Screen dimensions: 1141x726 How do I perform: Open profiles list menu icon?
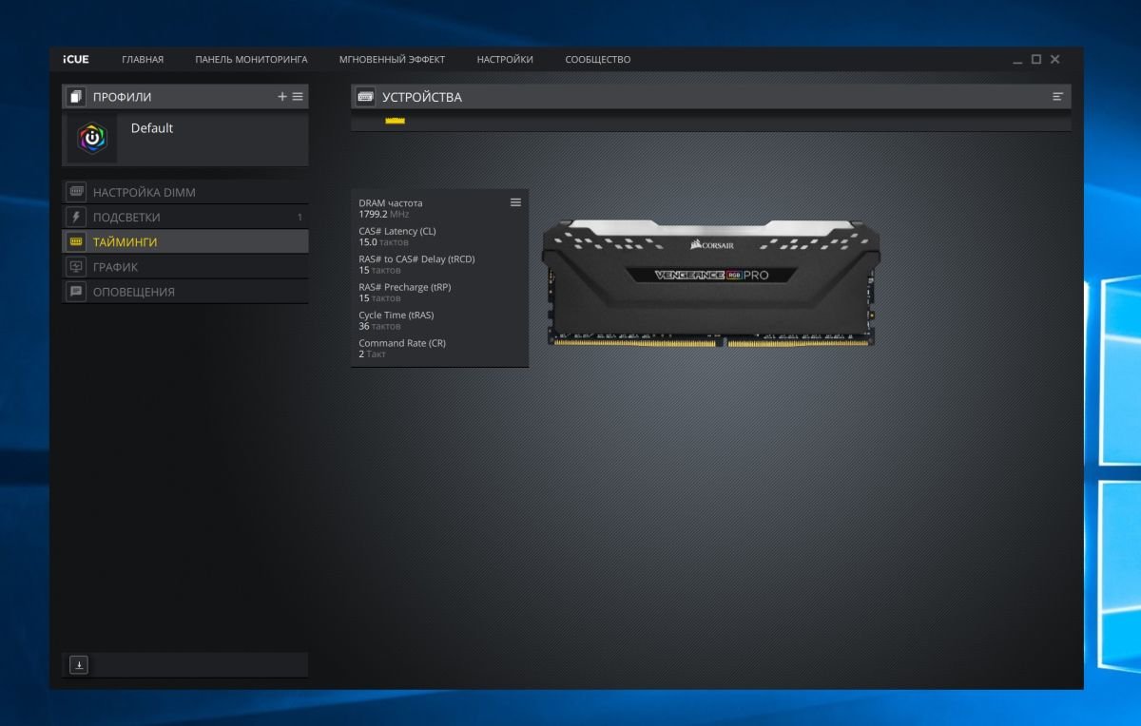pyautogui.click(x=298, y=97)
